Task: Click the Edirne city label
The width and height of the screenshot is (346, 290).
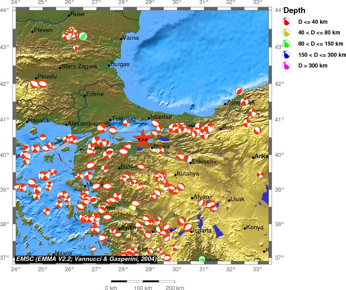Action: click(x=95, y=94)
